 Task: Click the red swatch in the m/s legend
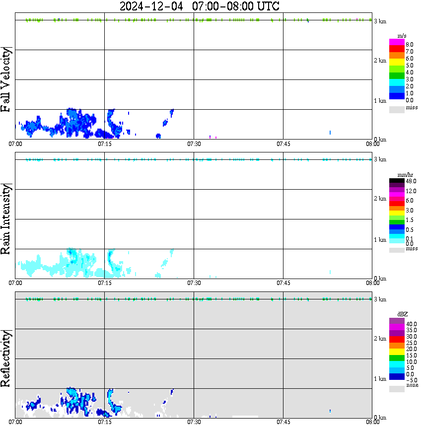click(x=397, y=49)
